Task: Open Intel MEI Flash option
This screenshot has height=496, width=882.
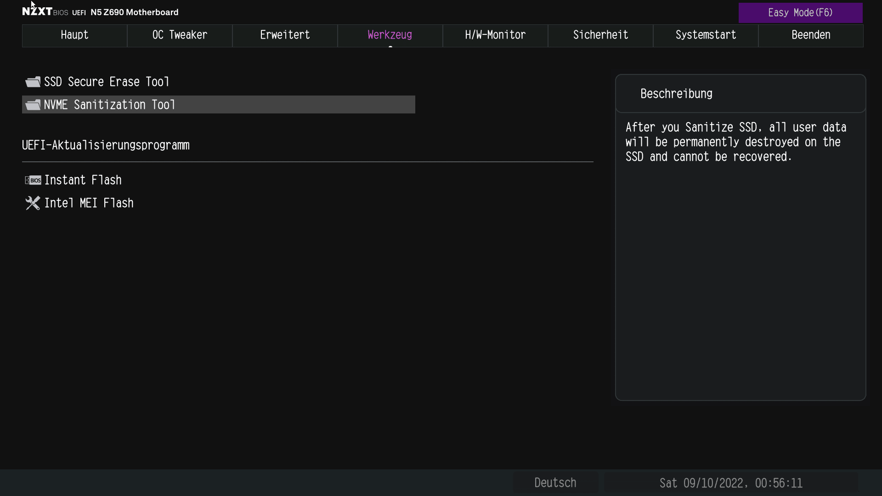Action: (x=89, y=203)
